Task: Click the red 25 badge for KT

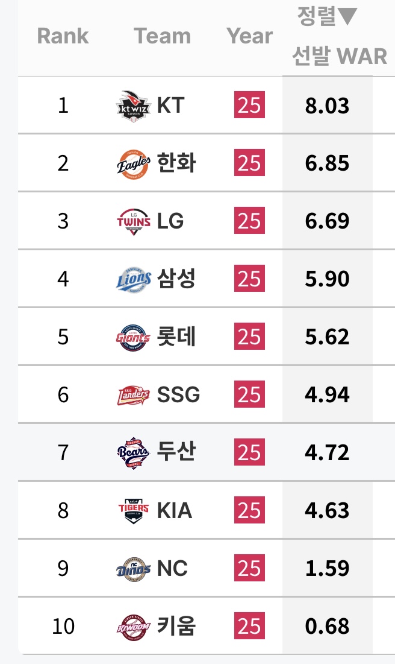Action: (249, 106)
